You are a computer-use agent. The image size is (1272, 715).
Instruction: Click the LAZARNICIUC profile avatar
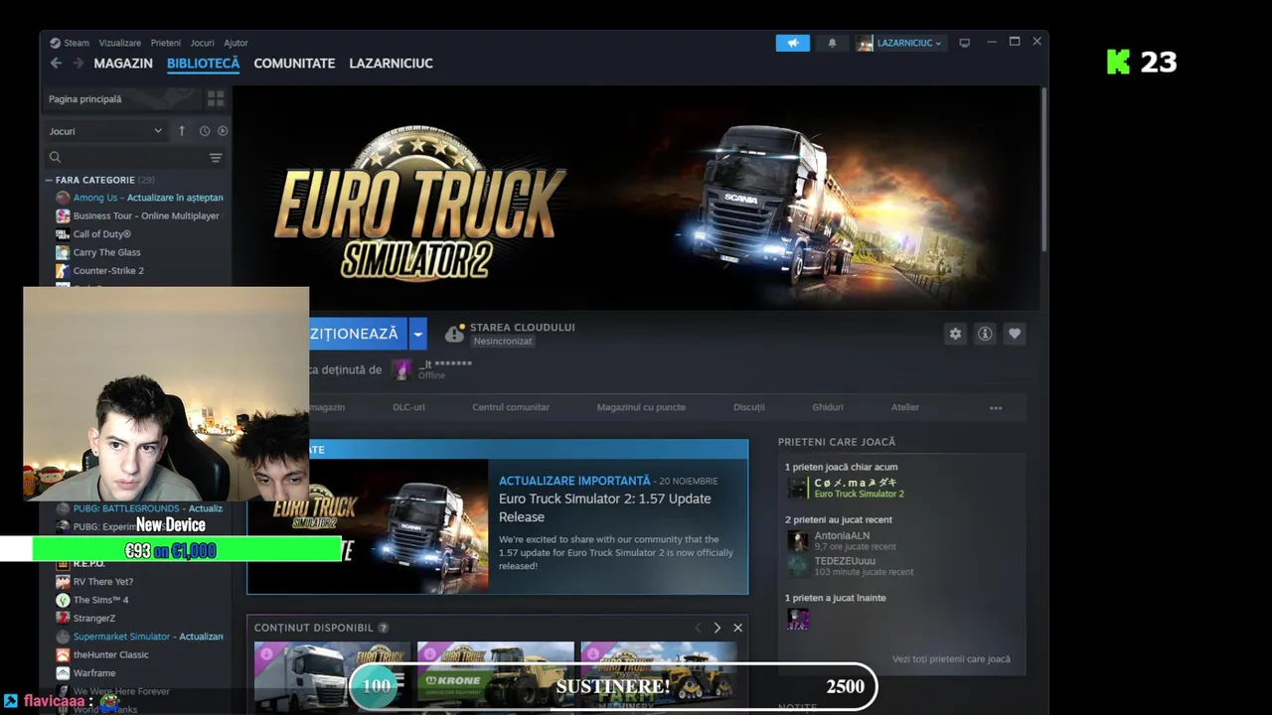pyautogui.click(x=865, y=43)
